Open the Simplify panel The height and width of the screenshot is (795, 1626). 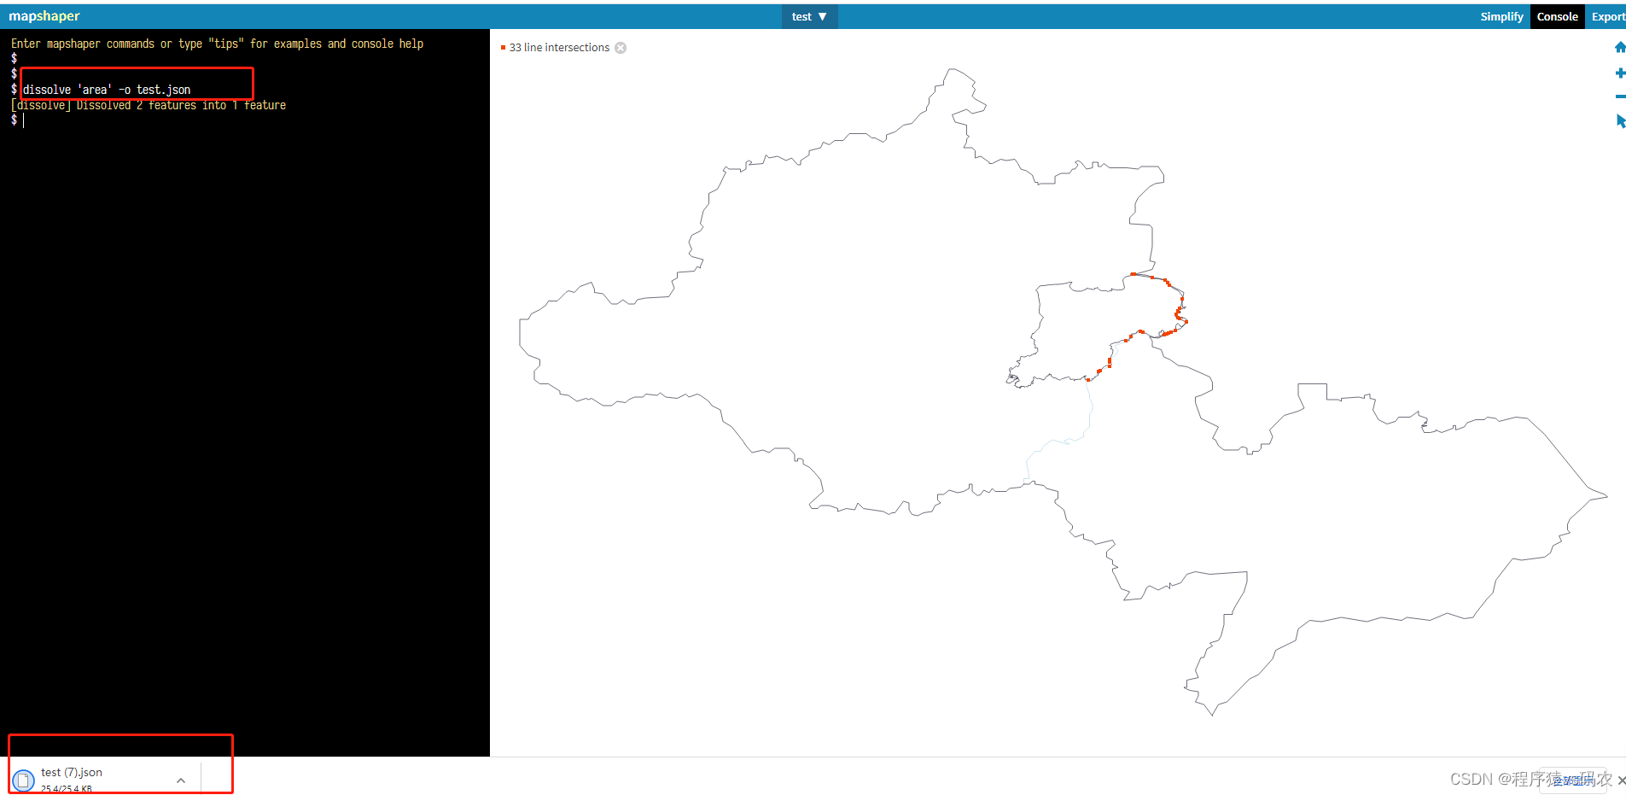point(1501,16)
